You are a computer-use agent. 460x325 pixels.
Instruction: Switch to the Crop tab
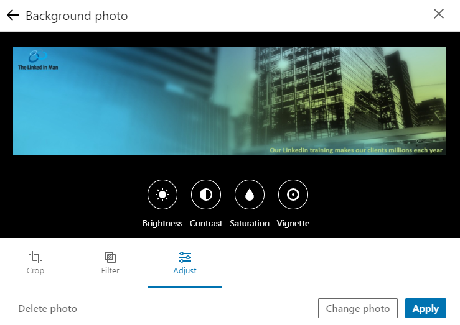point(35,263)
